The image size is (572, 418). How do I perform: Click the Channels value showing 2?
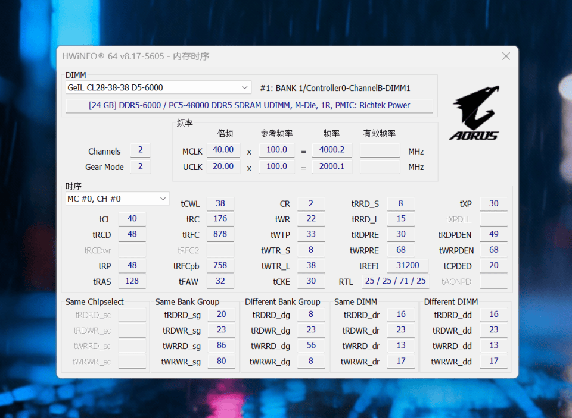point(141,150)
